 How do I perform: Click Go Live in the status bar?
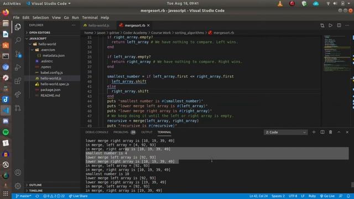(x=327, y=196)
